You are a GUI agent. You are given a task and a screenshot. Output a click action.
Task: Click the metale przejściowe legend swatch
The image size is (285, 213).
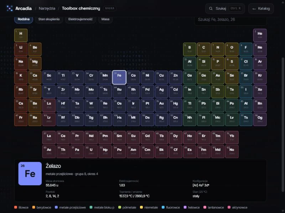pyautogui.click(x=56, y=207)
